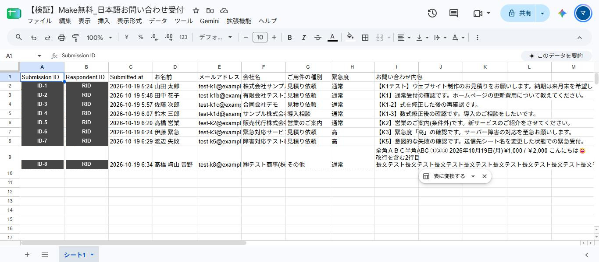Decrease decimal places

tap(155, 38)
